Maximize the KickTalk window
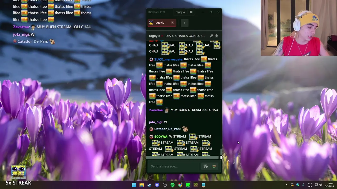The width and height of the screenshot is (337, 189). coord(211,12)
